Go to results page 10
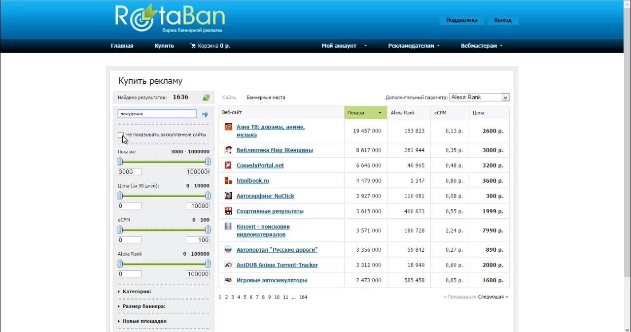The height and width of the screenshot is (332, 631). click(x=277, y=297)
